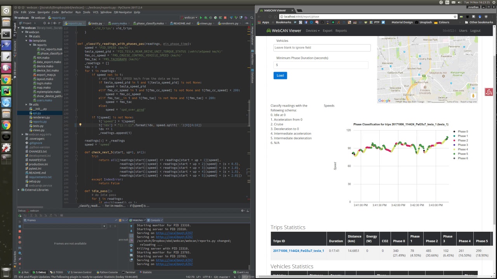Open Terminal from the Ubuntu dock
The image size is (497, 279).
[6, 34]
